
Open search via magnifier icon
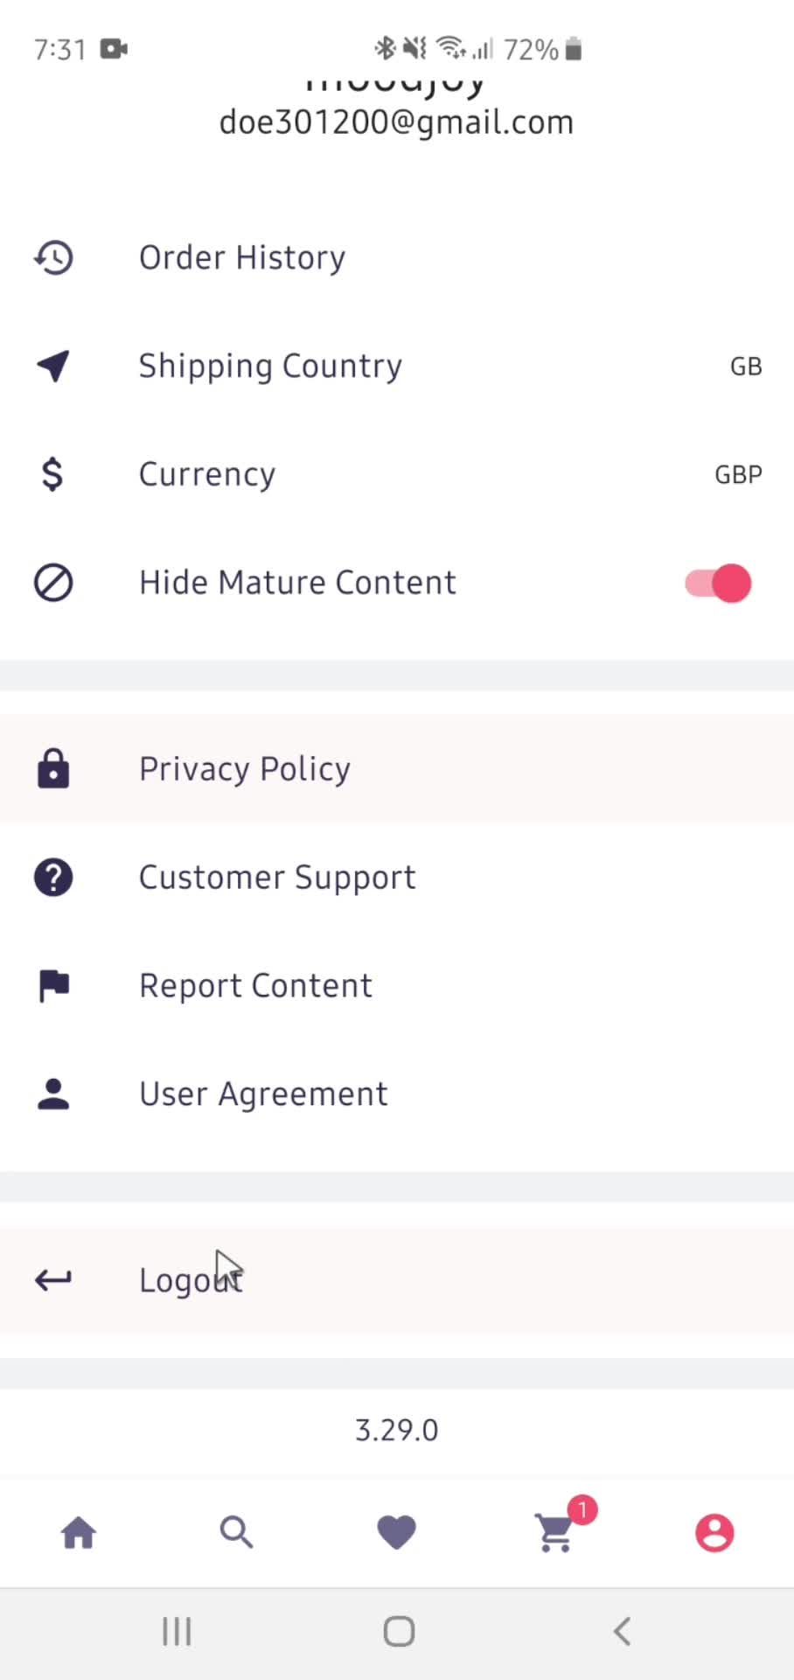pos(237,1533)
